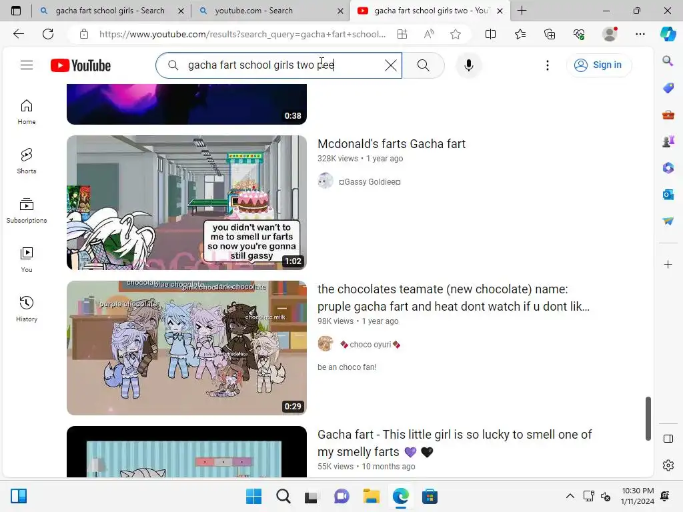Open the 0:38 video thumbnail
The image size is (683, 512).
tap(187, 105)
